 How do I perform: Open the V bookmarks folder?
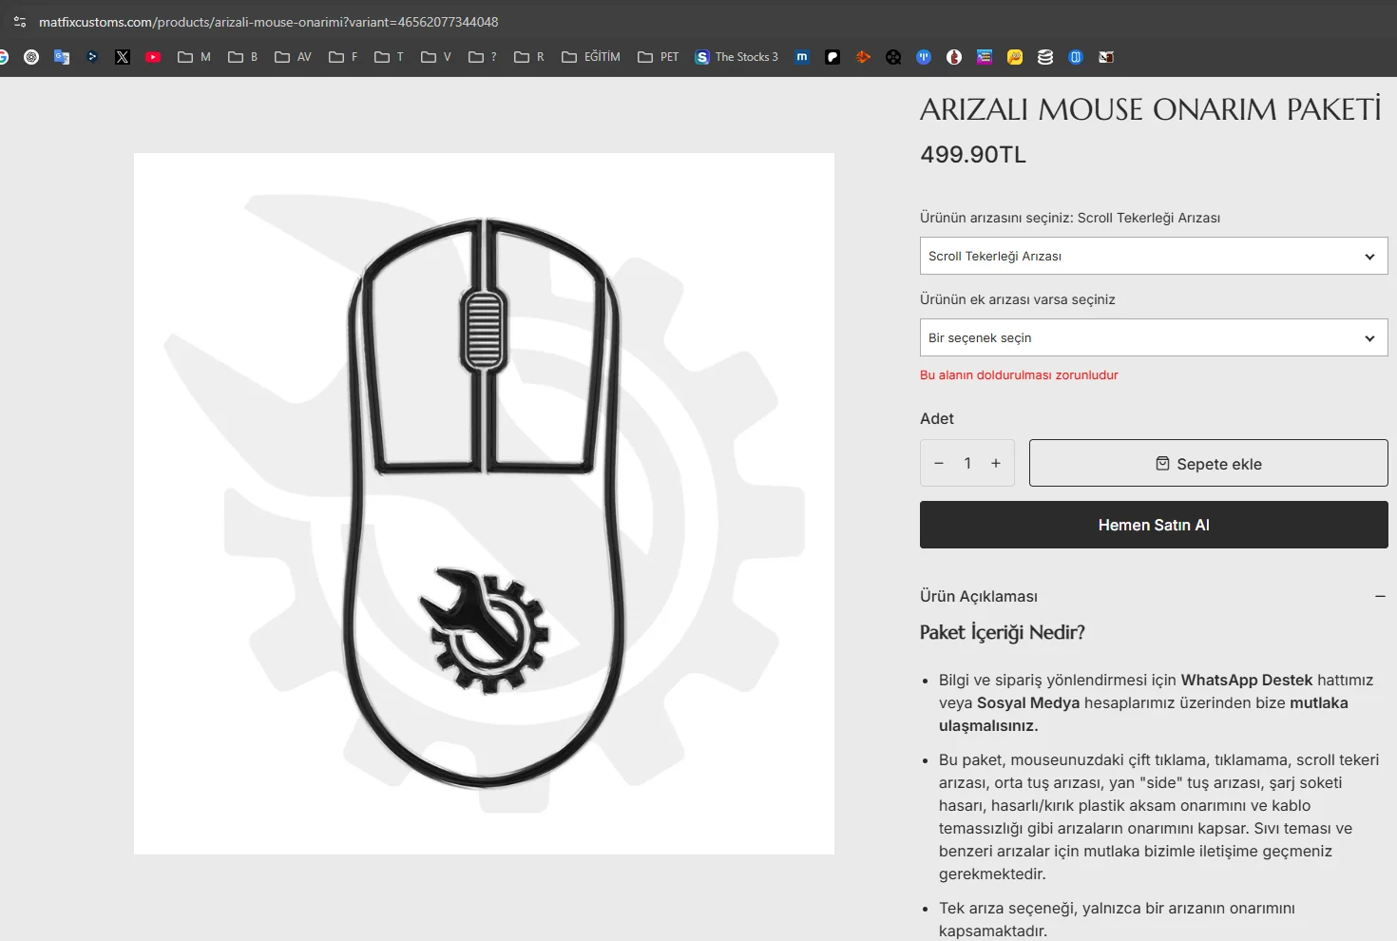[x=435, y=57]
